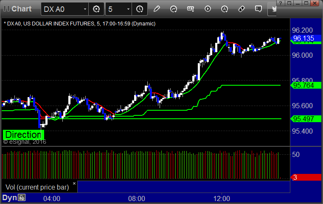Click the 95.764 green price marker
Image resolution: width=323 pixels, height=204 pixels.
click(306, 85)
